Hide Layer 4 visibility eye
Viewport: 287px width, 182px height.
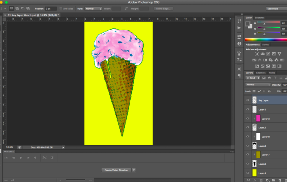[248, 173]
